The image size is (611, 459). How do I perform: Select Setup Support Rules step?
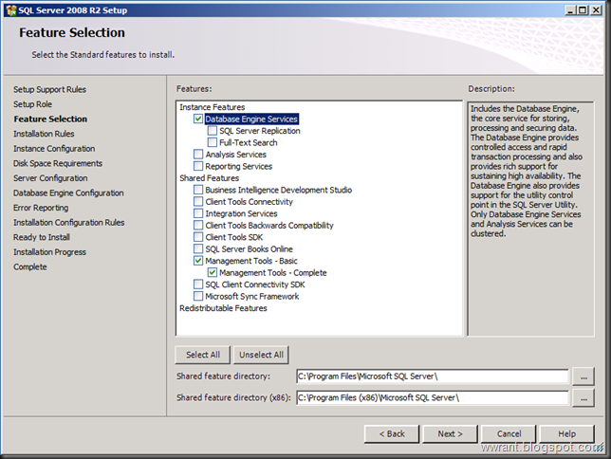click(49, 89)
